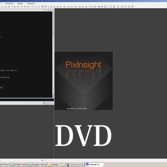Close the Process Console panel with blue X
This screenshot has height=167, width=167.
point(53,10)
